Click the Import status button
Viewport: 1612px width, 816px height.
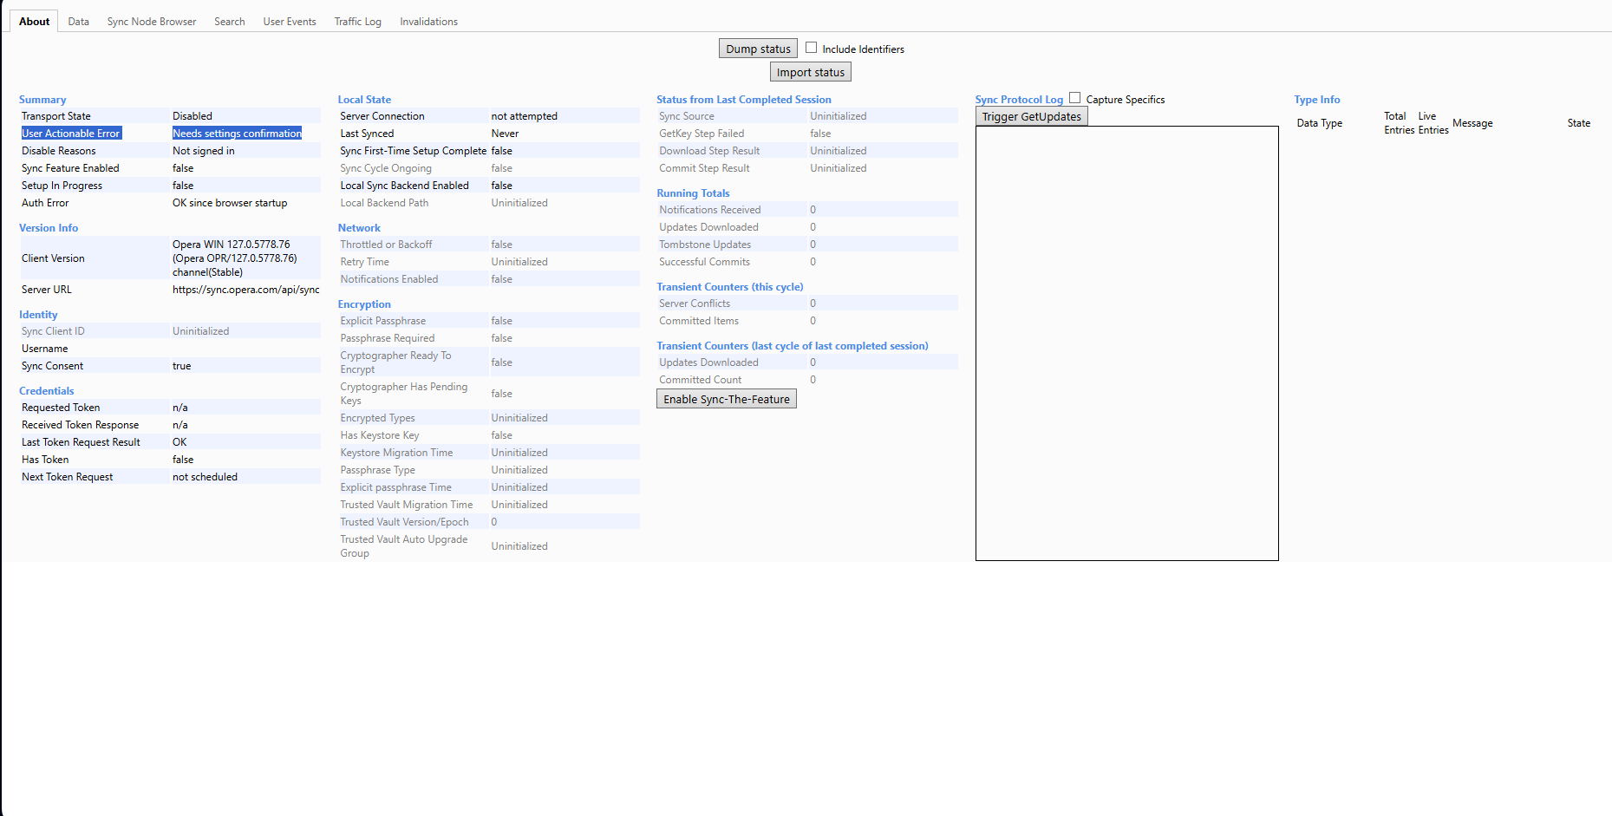[809, 71]
